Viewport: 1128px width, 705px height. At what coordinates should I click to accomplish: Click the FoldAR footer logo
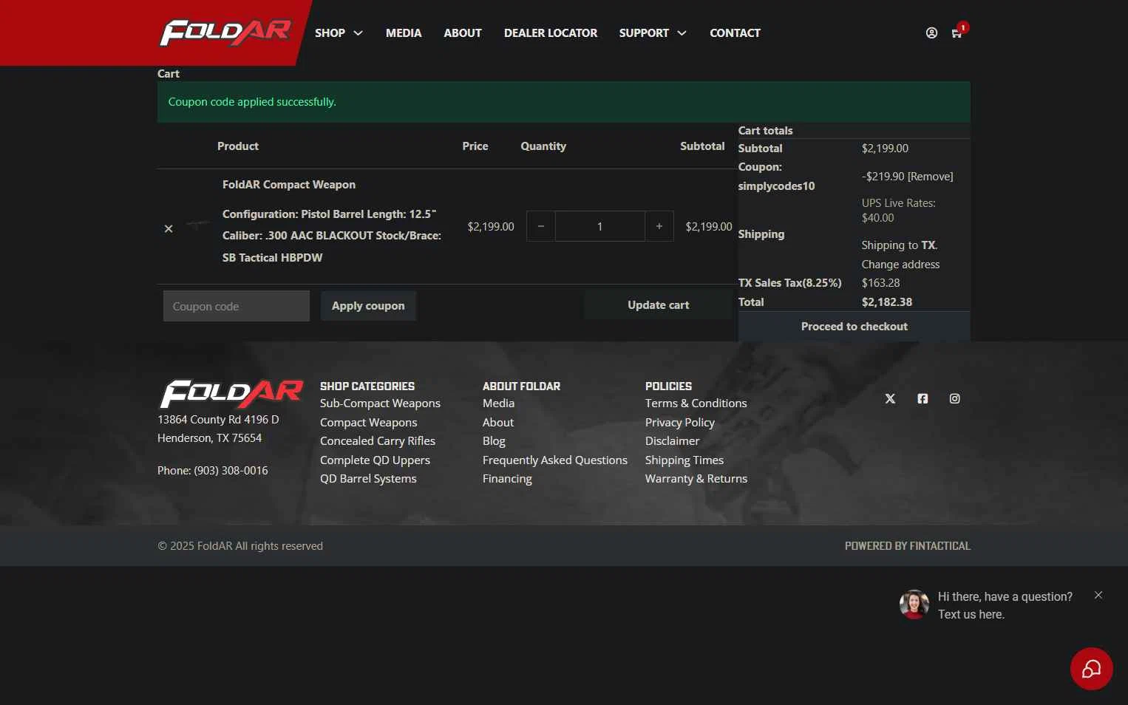[231, 394]
